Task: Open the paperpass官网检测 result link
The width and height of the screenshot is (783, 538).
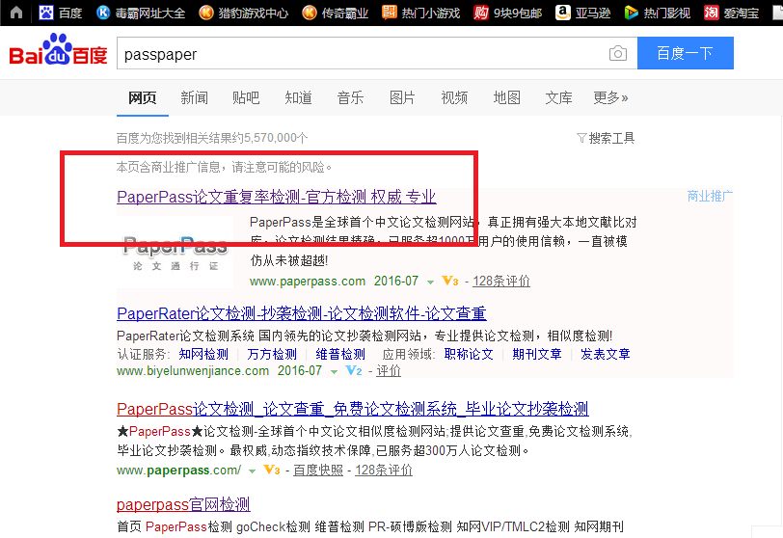Action: pyautogui.click(x=183, y=504)
